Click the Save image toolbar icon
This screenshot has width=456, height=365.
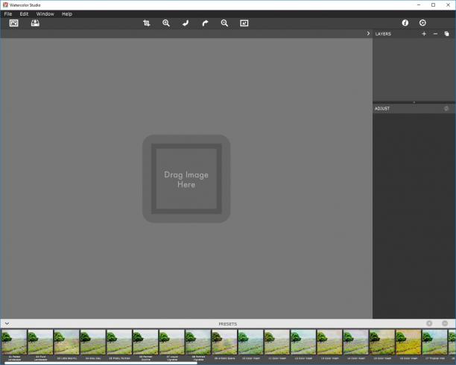pyautogui.click(x=35, y=23)
